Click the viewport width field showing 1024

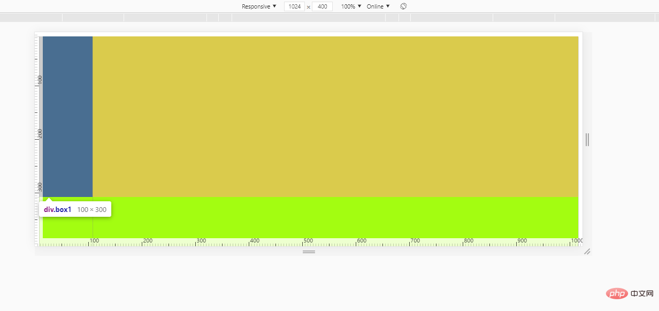click(294, 6)
